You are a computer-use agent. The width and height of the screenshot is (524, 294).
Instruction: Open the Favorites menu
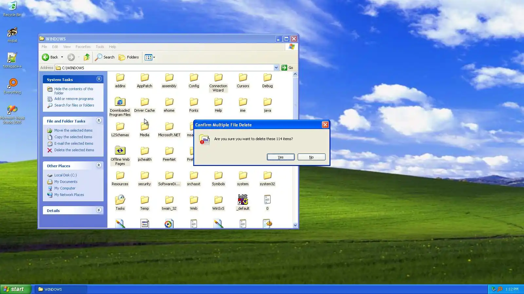coord(83,47)
